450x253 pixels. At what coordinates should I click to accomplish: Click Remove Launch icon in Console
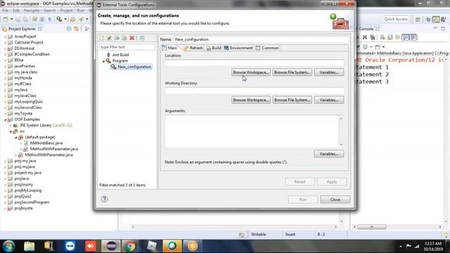(365, 37)
